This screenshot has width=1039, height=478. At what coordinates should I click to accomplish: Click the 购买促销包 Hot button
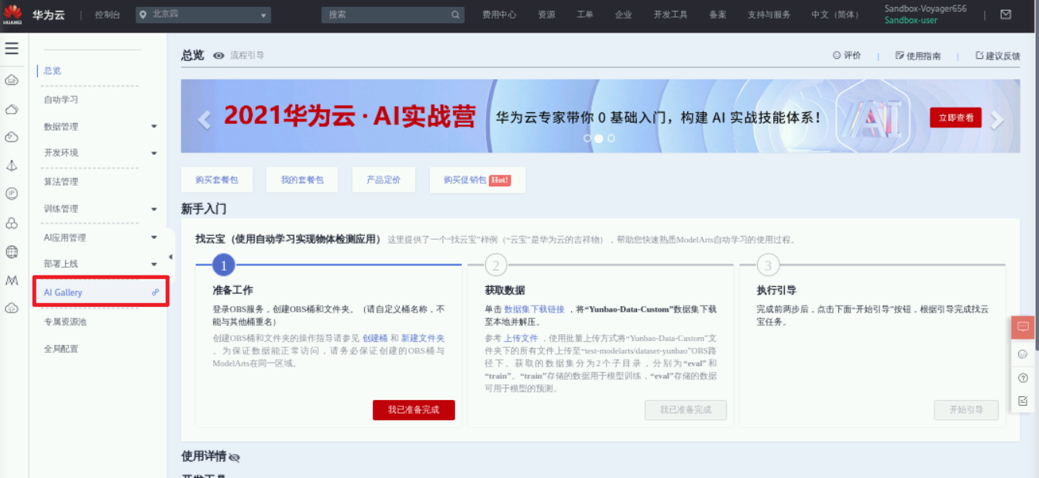click(x=477, y=179)
